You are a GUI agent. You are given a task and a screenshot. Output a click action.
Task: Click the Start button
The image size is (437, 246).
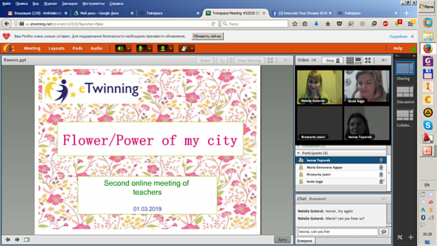pyautogui.click(x=427, y=6)
